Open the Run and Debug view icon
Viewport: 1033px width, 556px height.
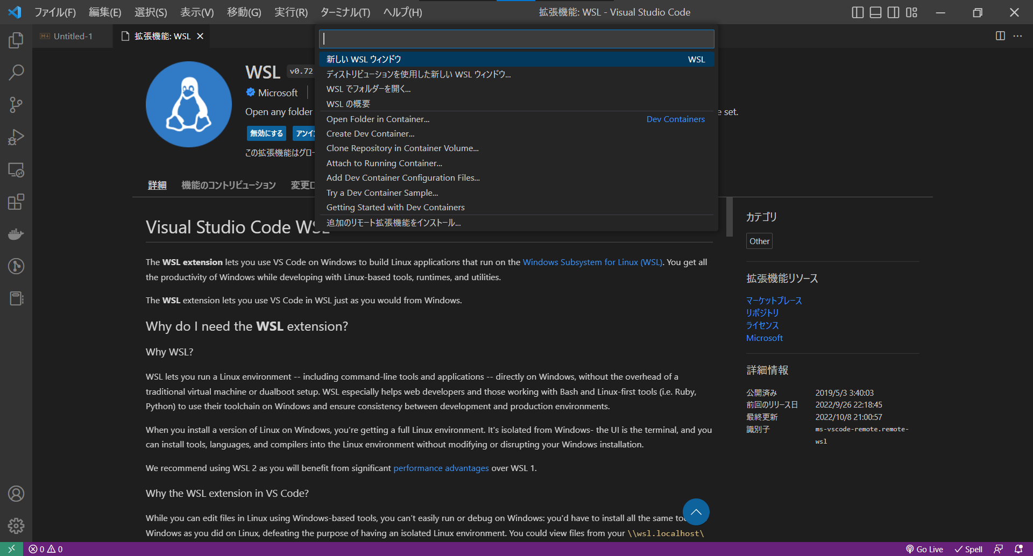click(x=16, y=137)
